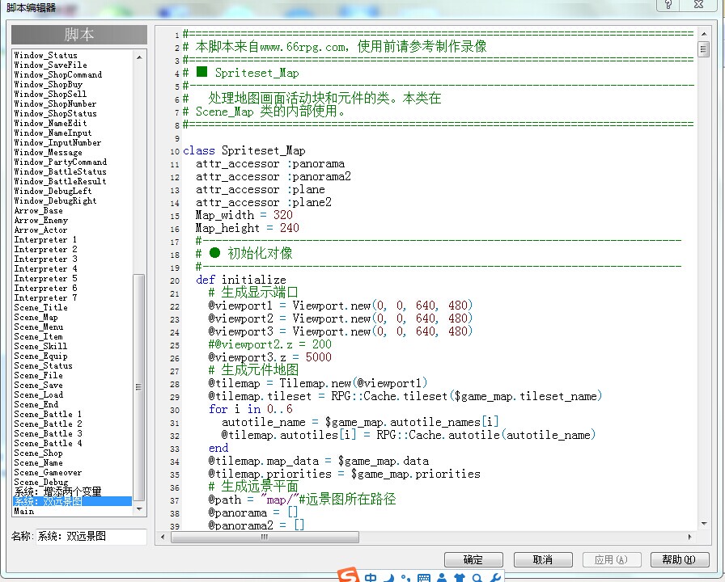Click the Sogou user account icon
The width and height of the screenshot is (725, 582).
[442, 578]
